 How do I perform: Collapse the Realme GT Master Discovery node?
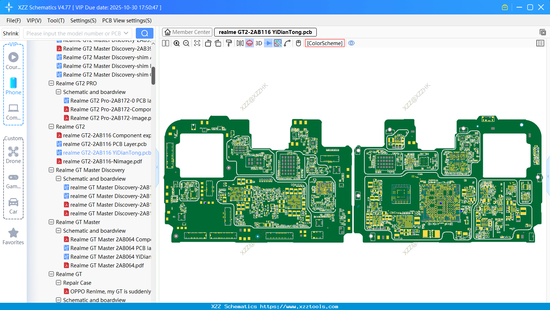click(51, 170)
